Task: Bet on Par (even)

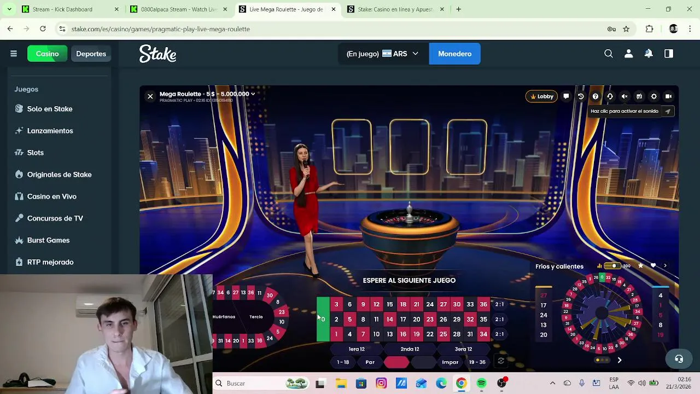Action: [370, 362]
